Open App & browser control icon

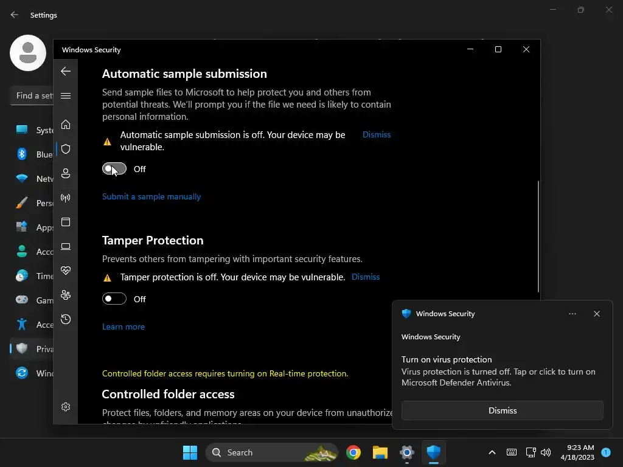tap(66, 221)
